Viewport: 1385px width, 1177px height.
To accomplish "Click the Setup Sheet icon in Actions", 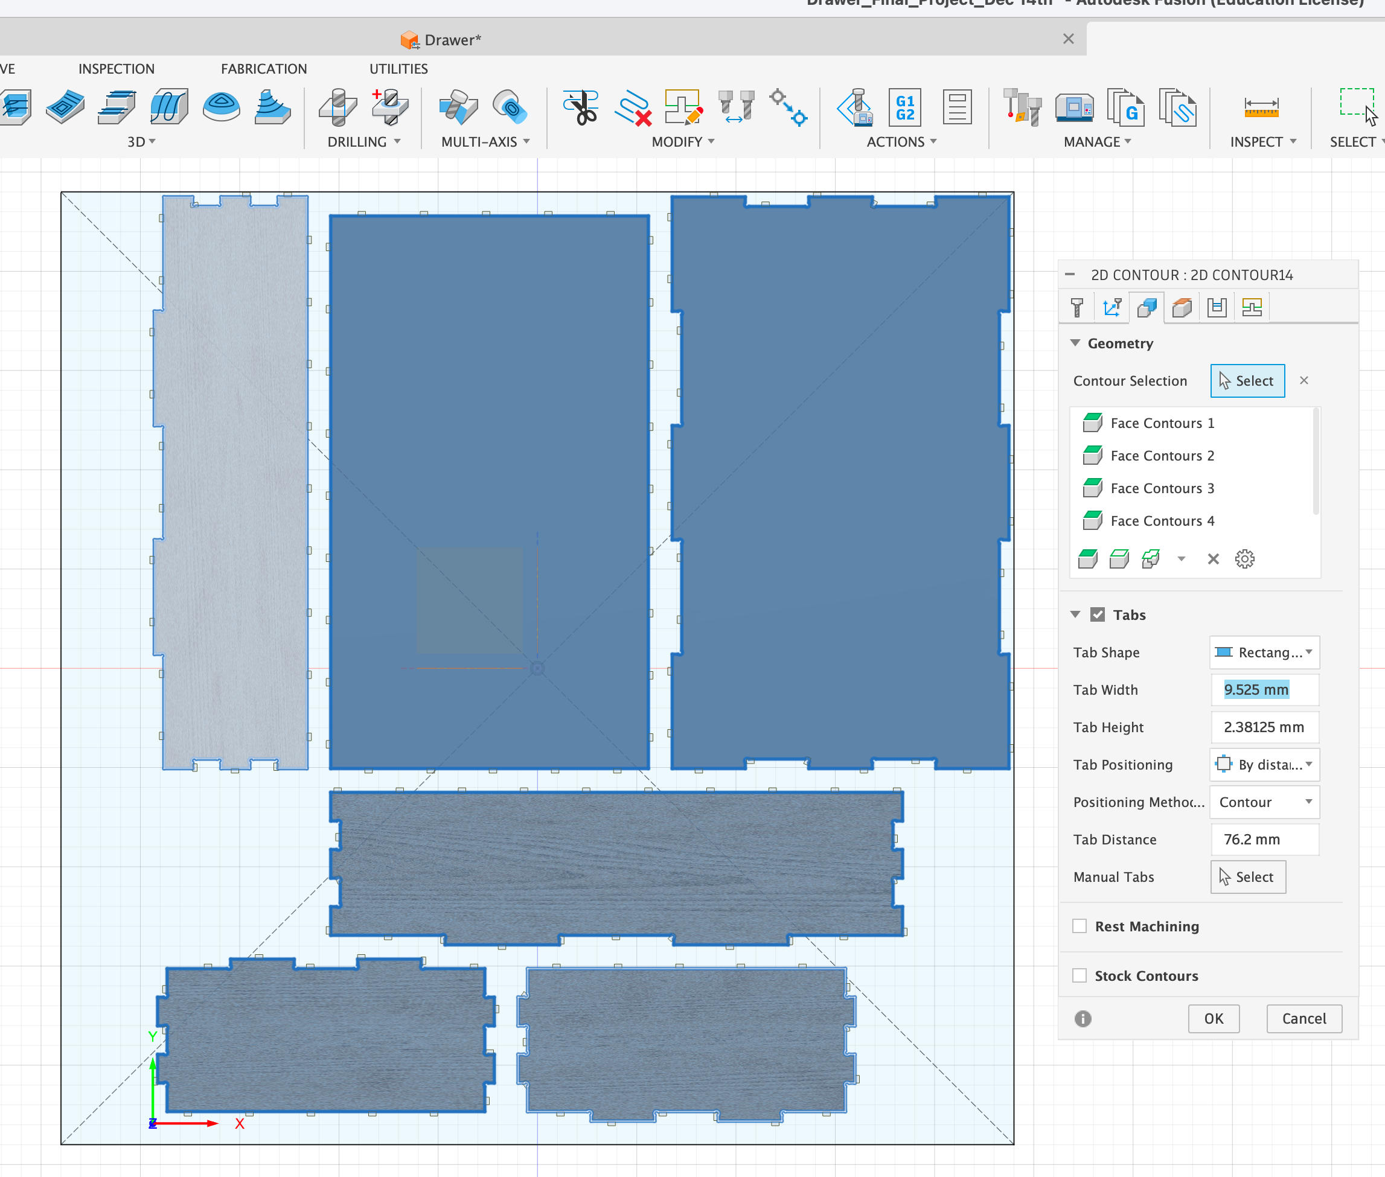I will pyautogui.click(x=956, y=108).
